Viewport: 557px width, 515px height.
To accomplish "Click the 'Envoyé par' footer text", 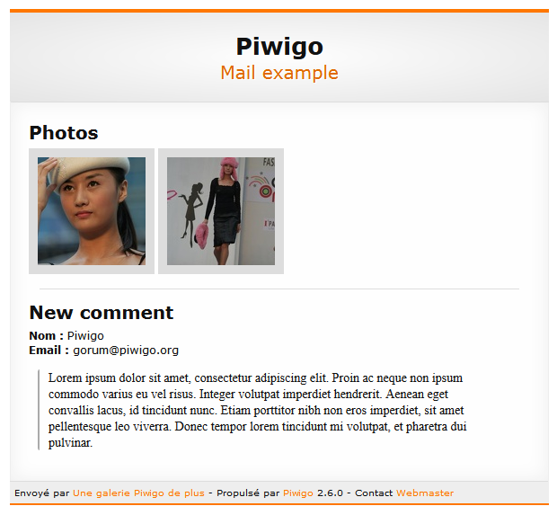I will 41,493.
